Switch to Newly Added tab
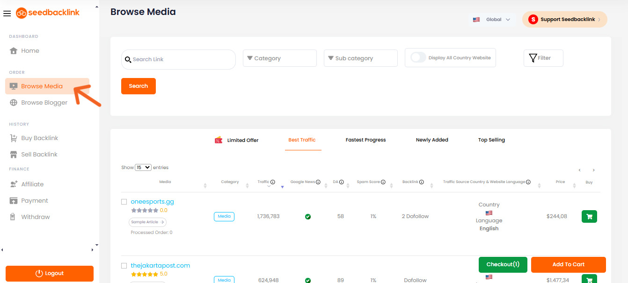628x283 pixels. tap(432, 140)
